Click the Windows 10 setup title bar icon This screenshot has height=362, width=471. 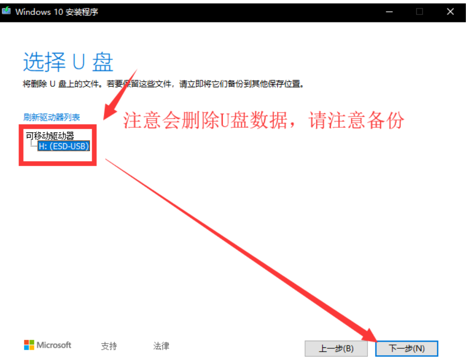pos(6,11)
